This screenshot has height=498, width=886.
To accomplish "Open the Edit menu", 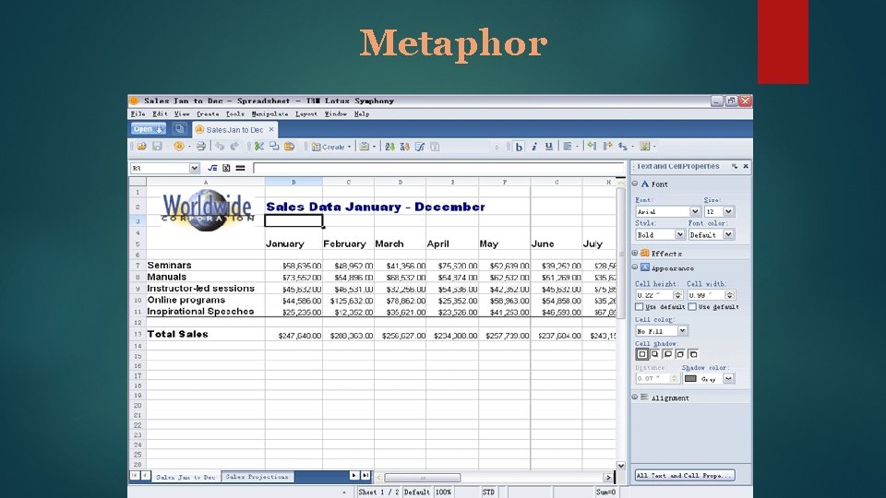I will [x=160, y=114].
